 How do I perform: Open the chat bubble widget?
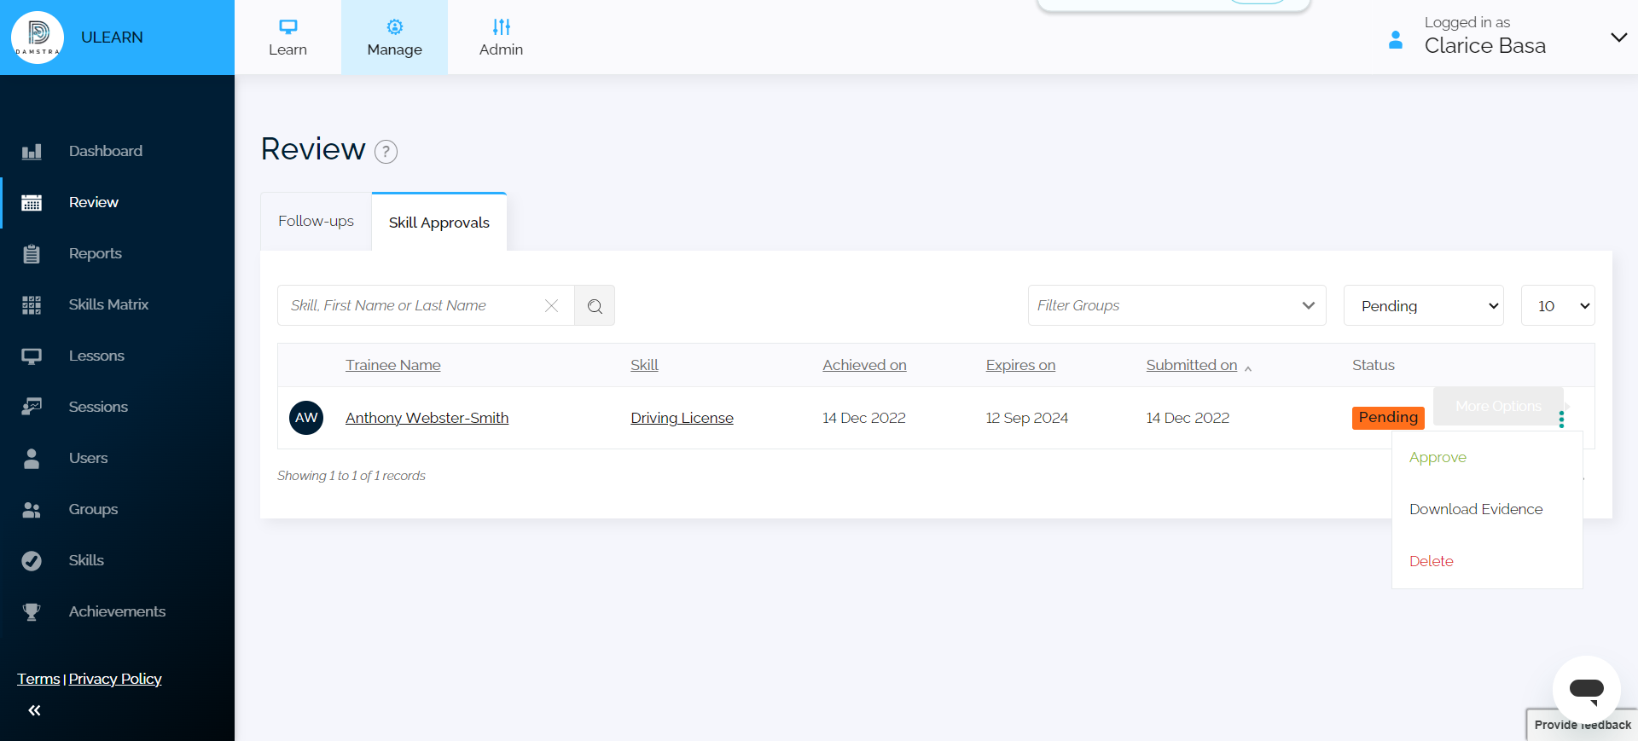pos(1586,689)
